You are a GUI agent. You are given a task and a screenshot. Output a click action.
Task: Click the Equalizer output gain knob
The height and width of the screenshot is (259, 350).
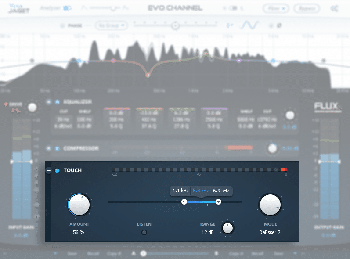(x=290, y=115)
